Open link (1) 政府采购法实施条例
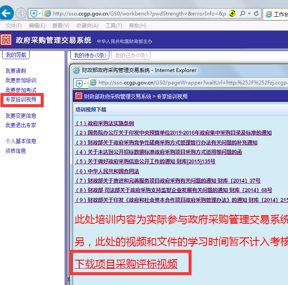 pos(104,123)
